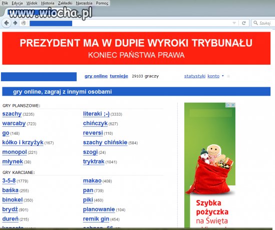Open the planowanie card game
Image resolution: width=275 pixels, height=230 pixels.
(99, 209)
